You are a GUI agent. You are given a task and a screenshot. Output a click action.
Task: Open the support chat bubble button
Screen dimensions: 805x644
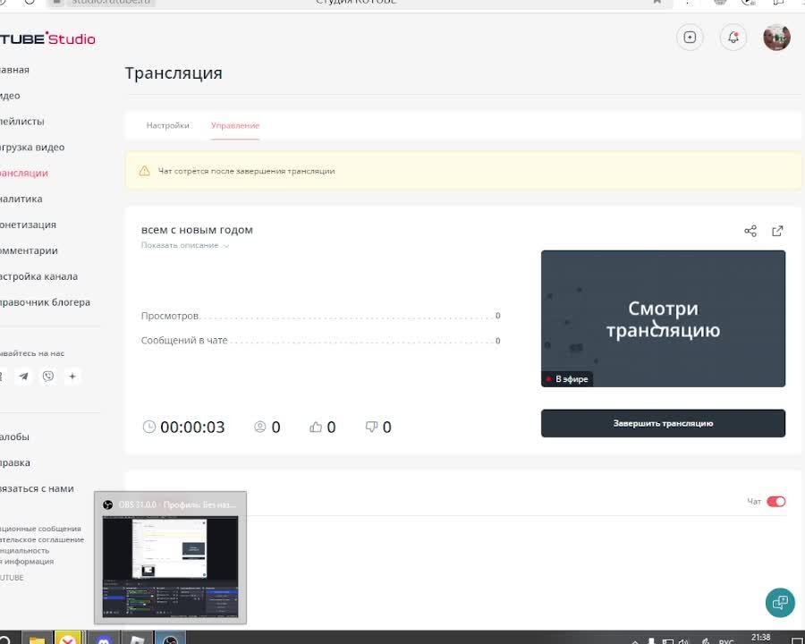(780, 602)
